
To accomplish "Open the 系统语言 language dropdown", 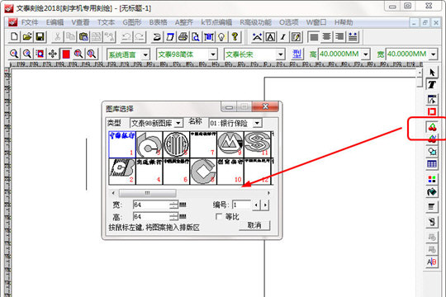I will [145, 54].
